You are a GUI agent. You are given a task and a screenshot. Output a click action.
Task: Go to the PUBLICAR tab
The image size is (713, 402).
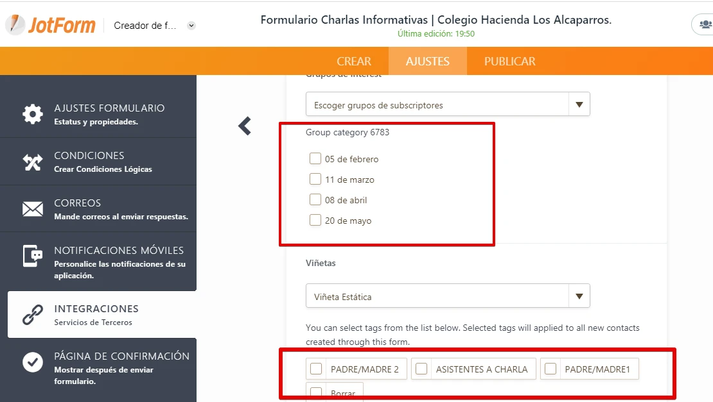(x=509, y=62)
